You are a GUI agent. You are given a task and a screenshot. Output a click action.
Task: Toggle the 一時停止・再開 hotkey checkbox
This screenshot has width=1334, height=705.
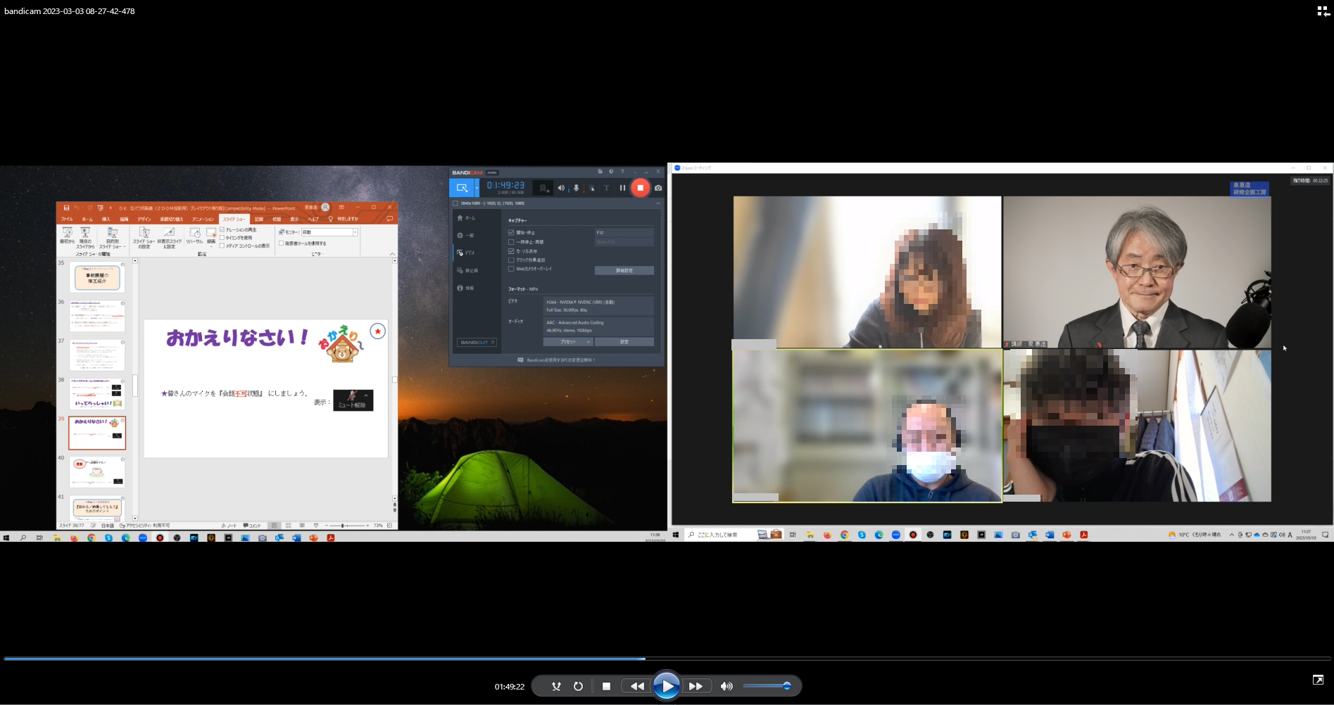(x=511, y=241)
